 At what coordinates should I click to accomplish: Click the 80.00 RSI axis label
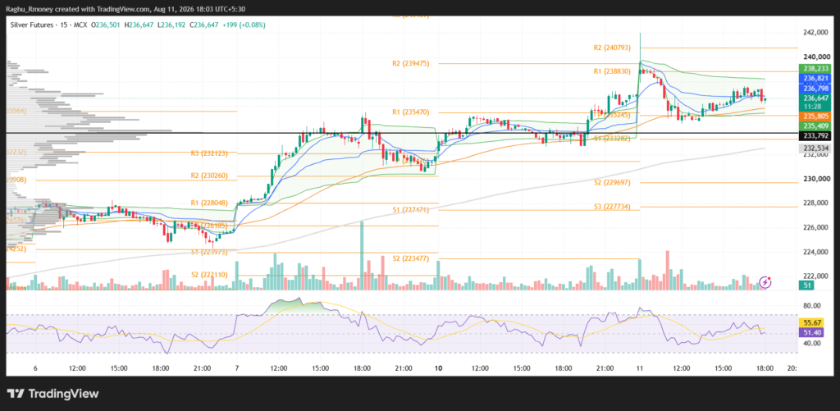813,305
